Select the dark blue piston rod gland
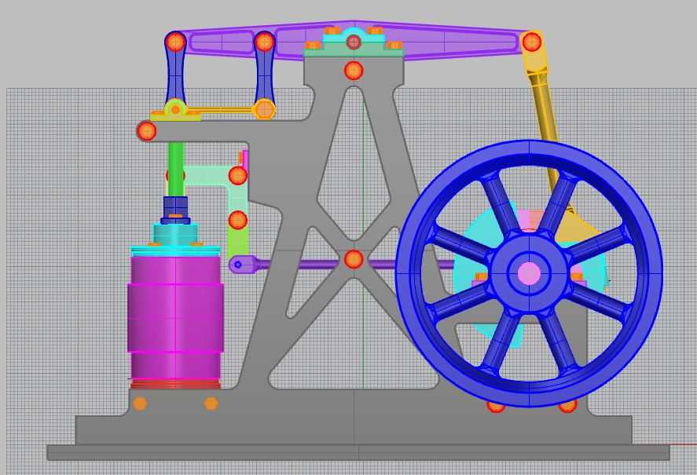The image size is (697, 475). click(175, 210)
